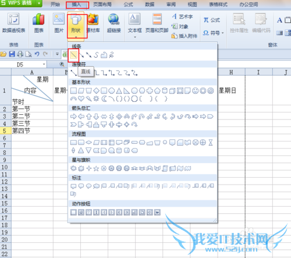Click column A header
291x258 pixels.
coord(32,72)
